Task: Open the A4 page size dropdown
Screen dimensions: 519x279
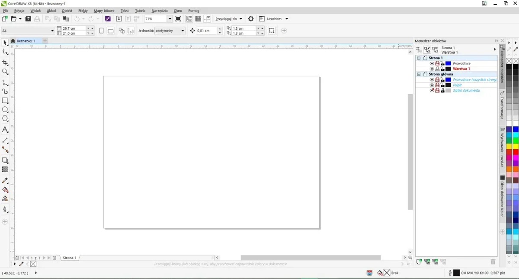Action: (x=53, y=31)
